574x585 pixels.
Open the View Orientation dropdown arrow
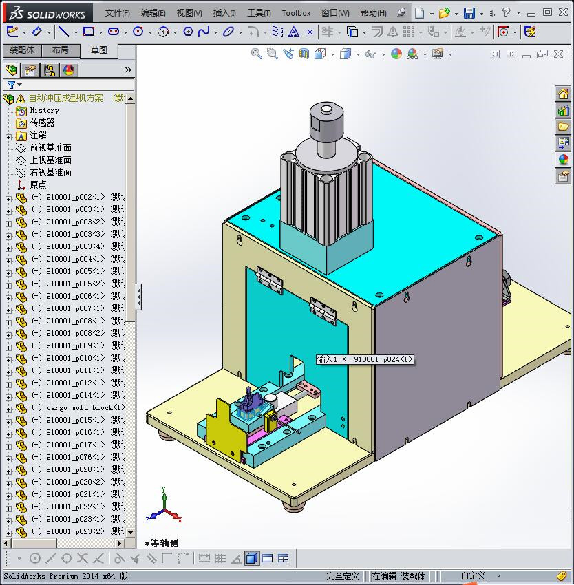point(332,54)
